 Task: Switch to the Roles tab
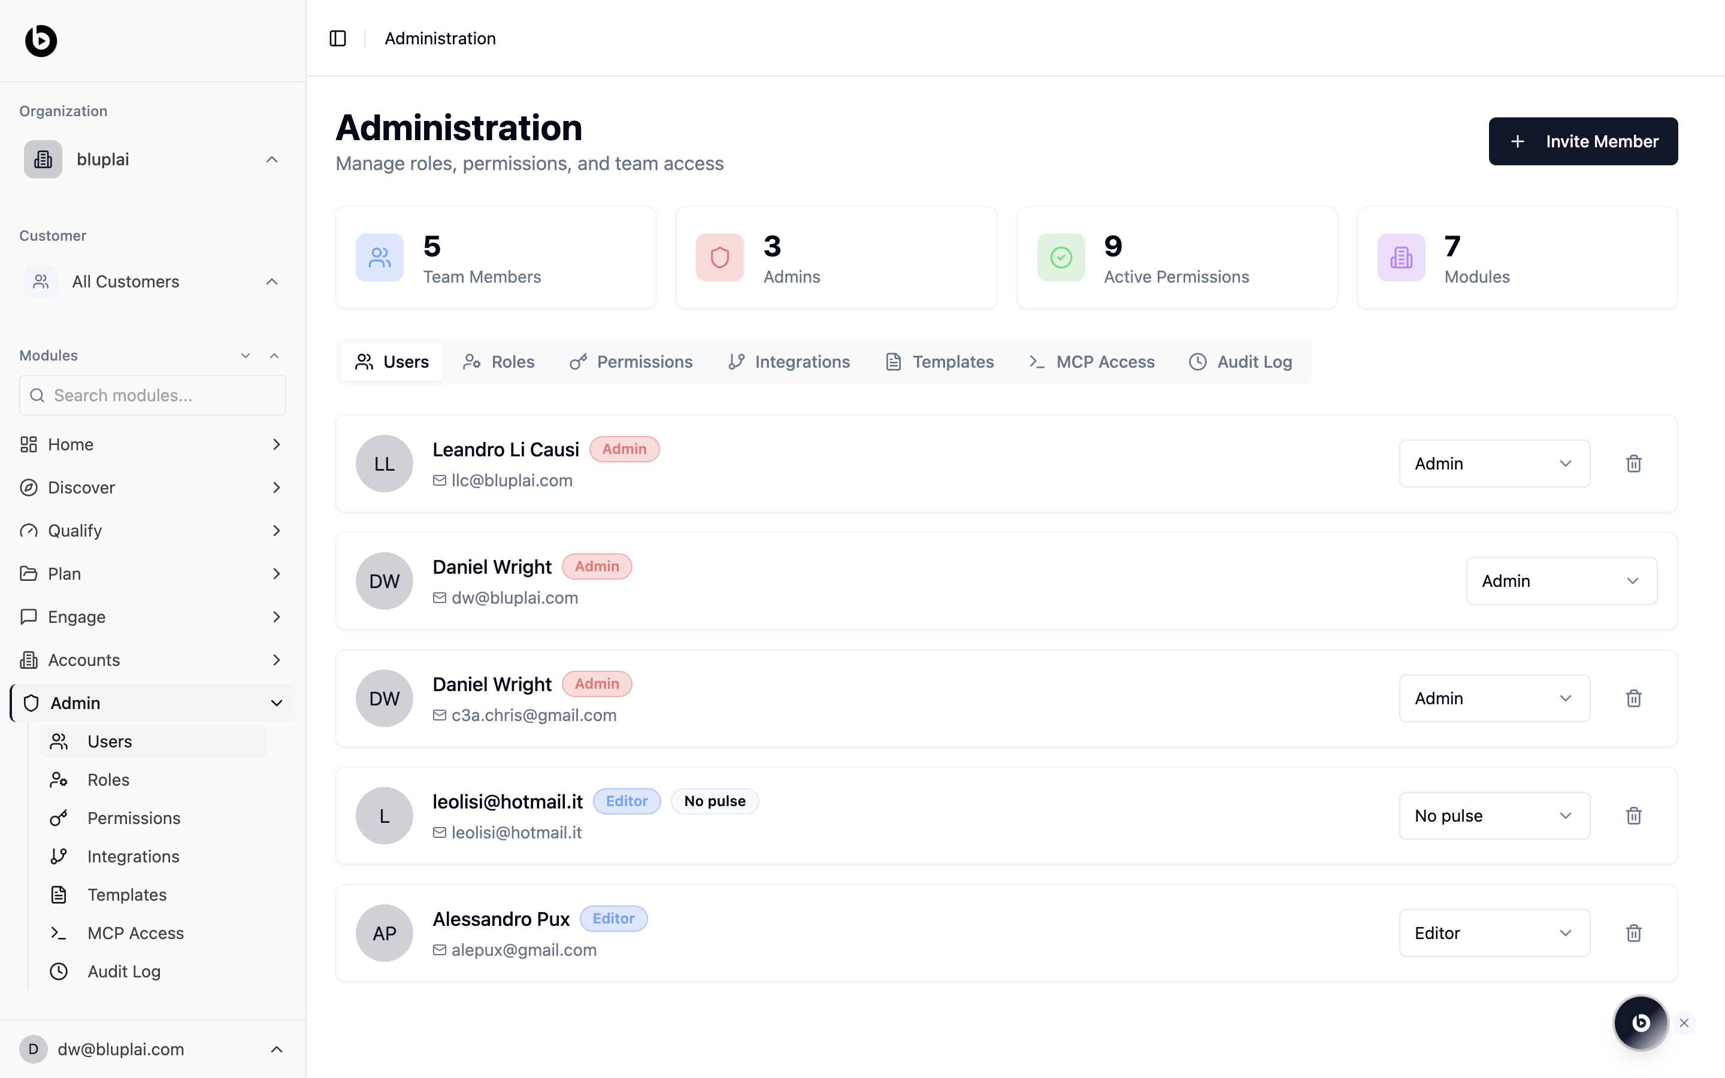(499, 362)
